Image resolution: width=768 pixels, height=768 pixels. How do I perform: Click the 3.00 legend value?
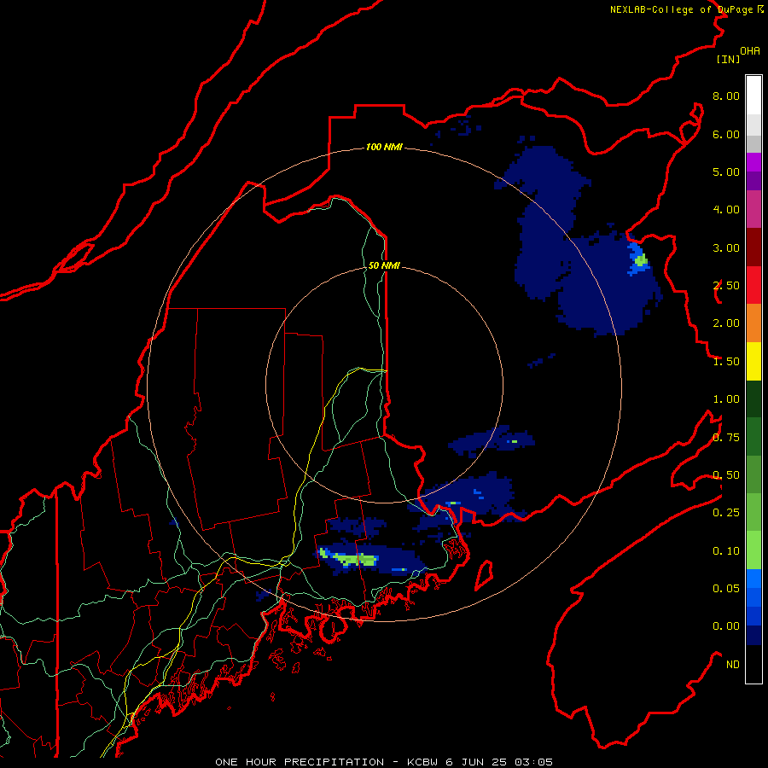tap(726, 247)
